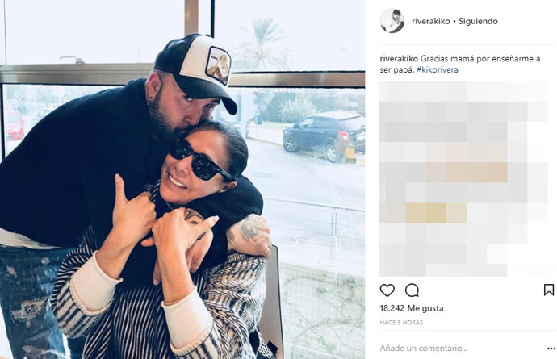Open the three-dot more options menu

click(x=551, y=349)
